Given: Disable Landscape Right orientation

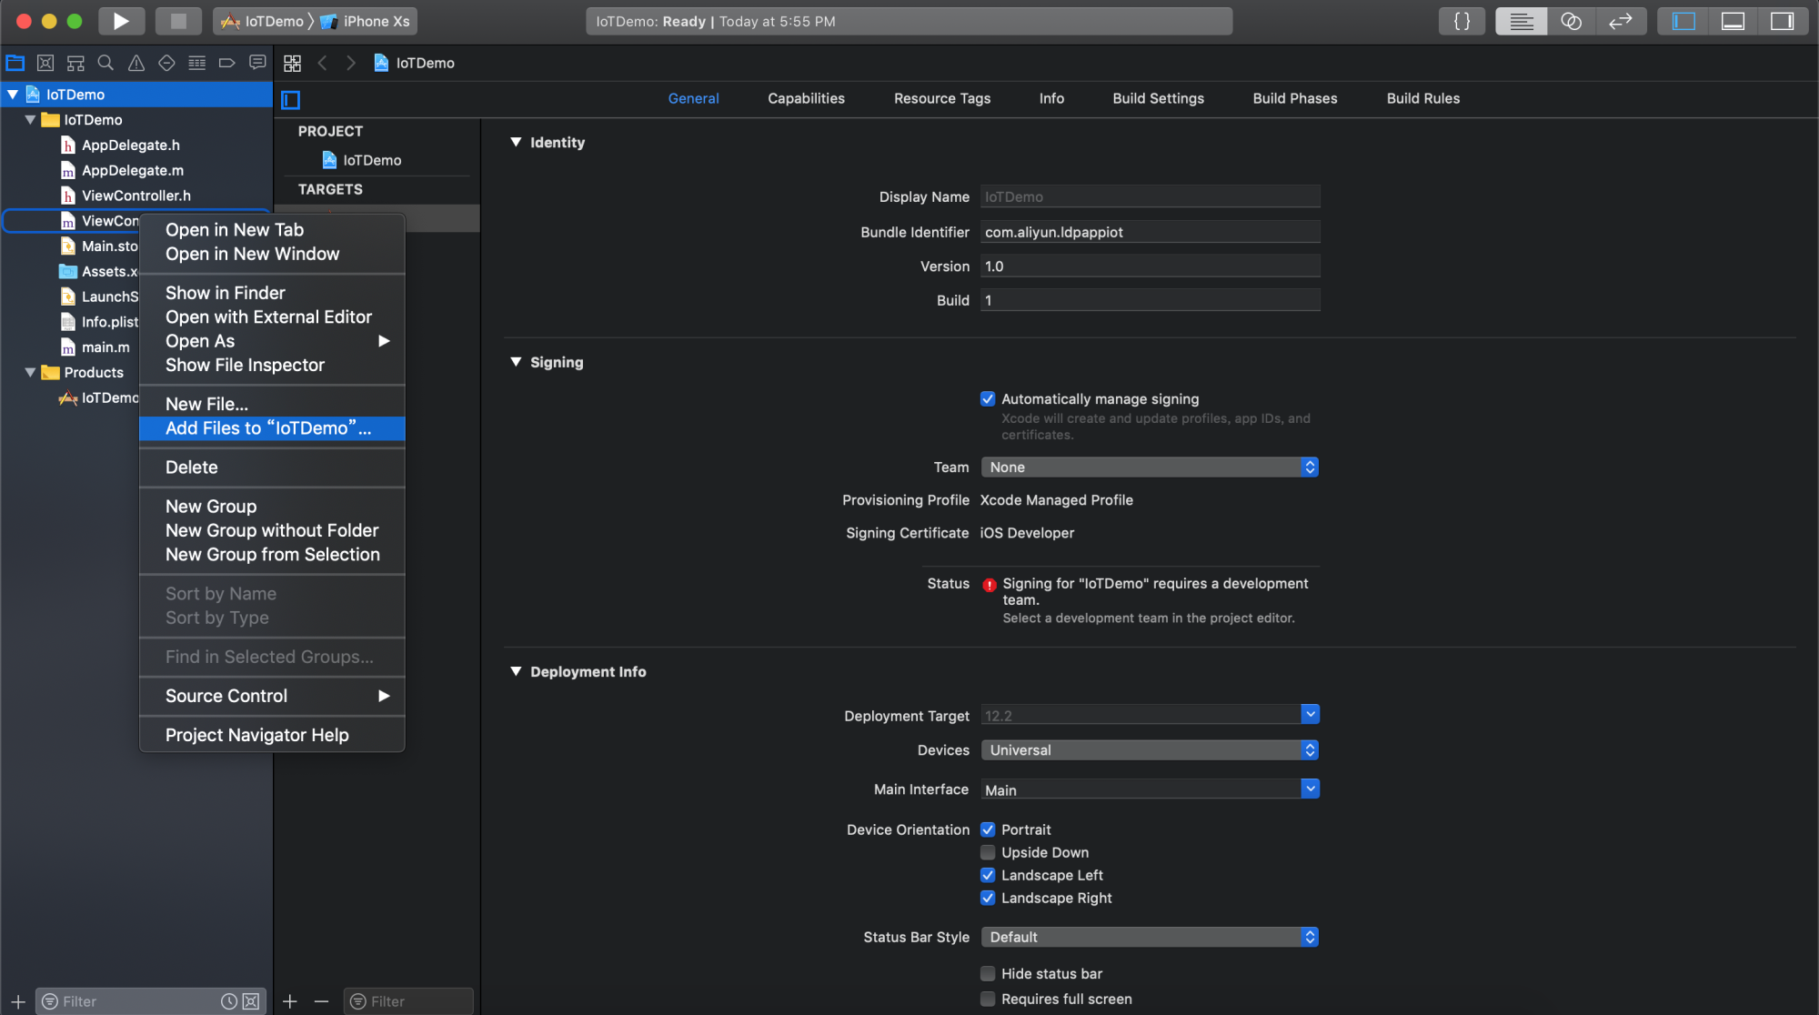Looking at the screenshot, I should pos(988,898).
